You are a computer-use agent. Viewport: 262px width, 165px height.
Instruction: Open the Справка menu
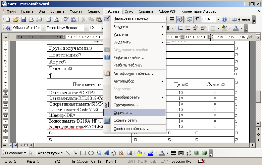[x=146, y=11]
